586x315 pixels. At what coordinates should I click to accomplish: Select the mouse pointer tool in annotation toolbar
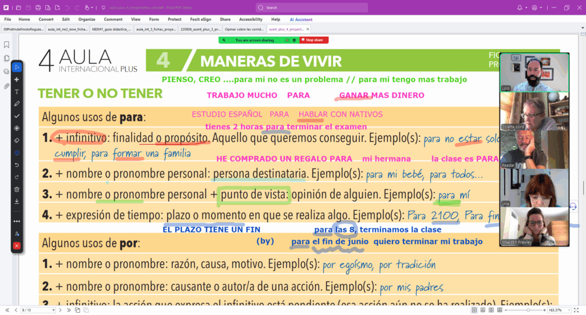tap(17, 68)
